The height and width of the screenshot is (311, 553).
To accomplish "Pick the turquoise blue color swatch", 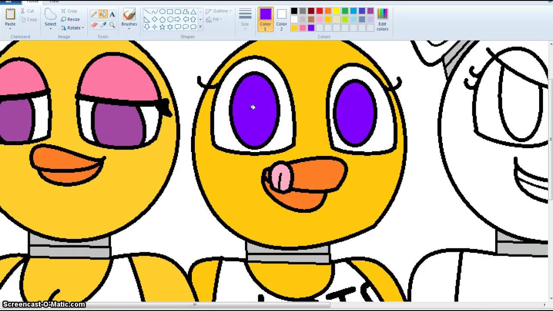I will pyautogui.click(x=353, y=11).
